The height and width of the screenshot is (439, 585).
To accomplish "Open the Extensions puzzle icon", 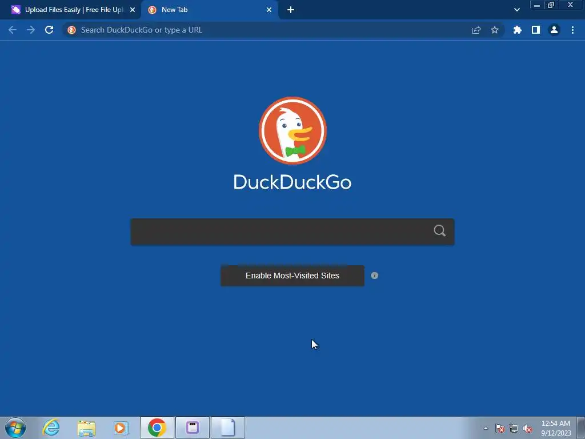I will (x=517, y=30).
